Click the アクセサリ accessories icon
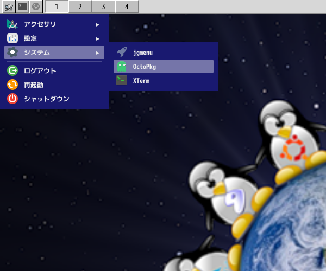Image resolution: width=326 pixels, height=271 pixels. coord(12,24)
